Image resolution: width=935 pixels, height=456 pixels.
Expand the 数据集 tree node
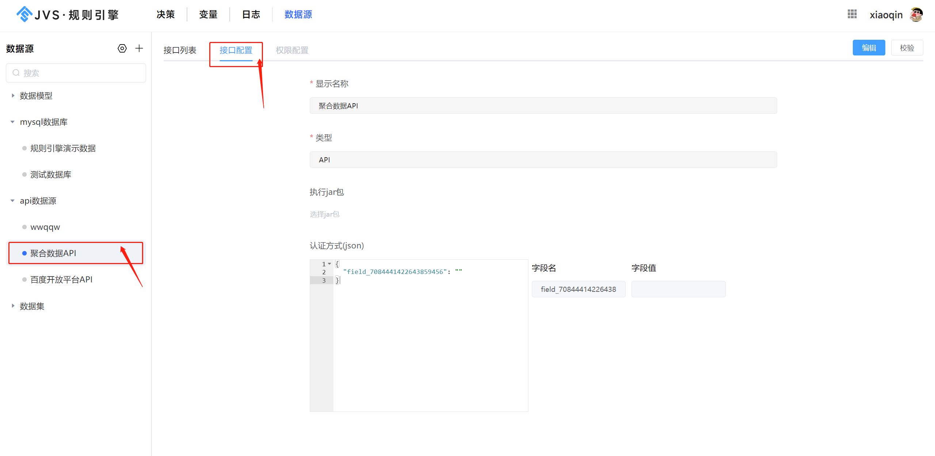tap(13, 306)
